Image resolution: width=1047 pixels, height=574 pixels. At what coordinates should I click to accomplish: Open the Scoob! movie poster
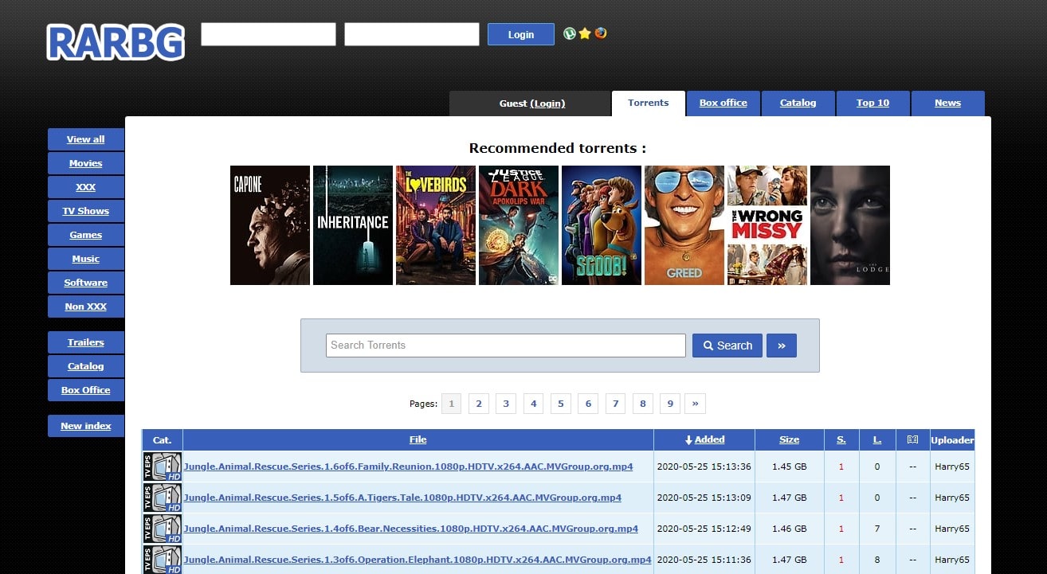pos(602,225)
